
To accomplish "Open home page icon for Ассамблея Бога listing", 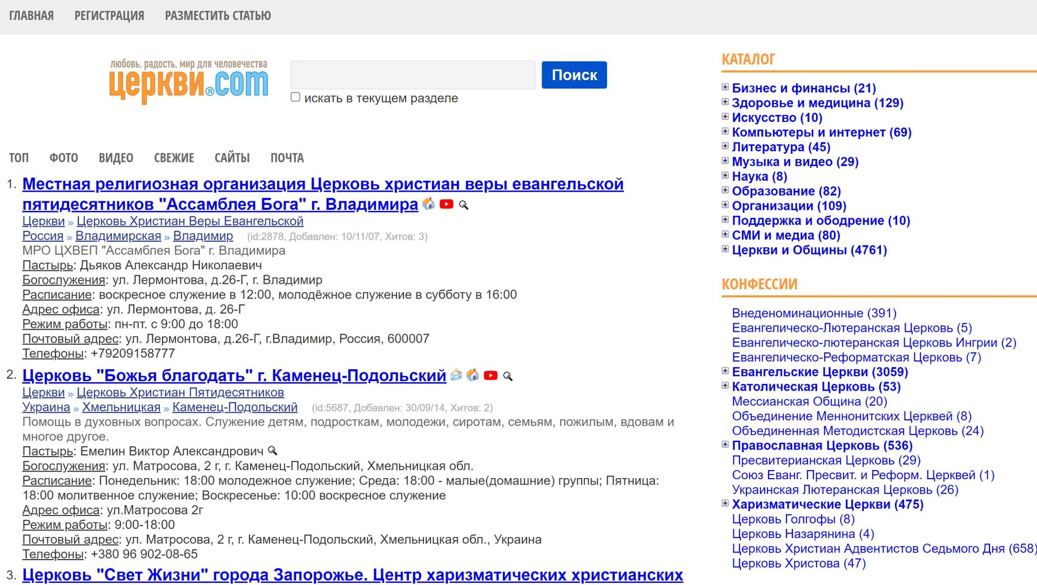I will [x=428, y=204].
